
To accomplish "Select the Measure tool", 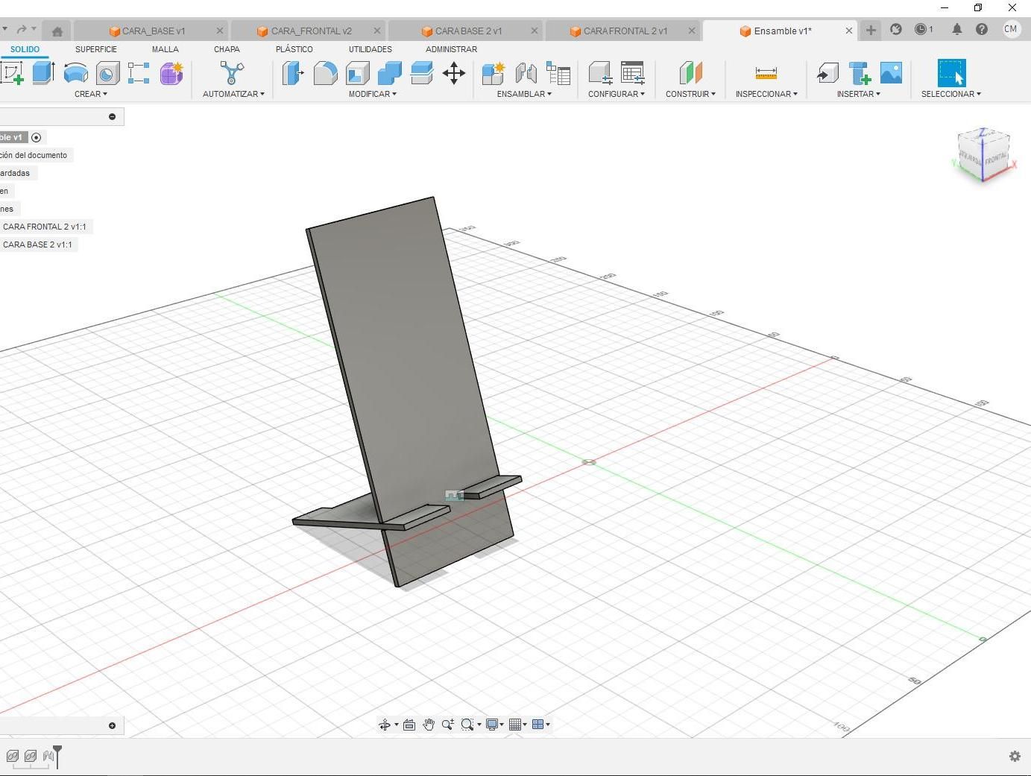I will pos(766,73).
